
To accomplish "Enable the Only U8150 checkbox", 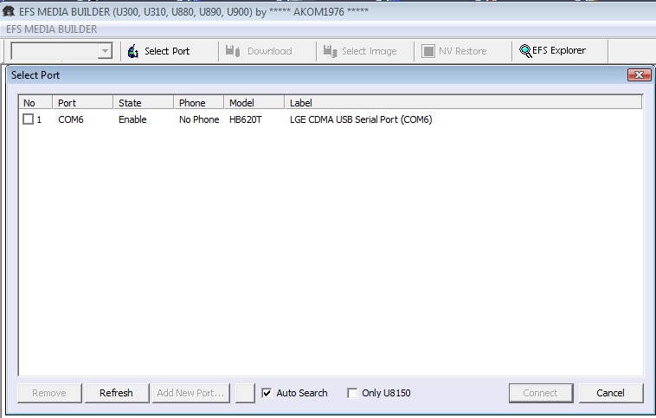I will tap(352, 393).
